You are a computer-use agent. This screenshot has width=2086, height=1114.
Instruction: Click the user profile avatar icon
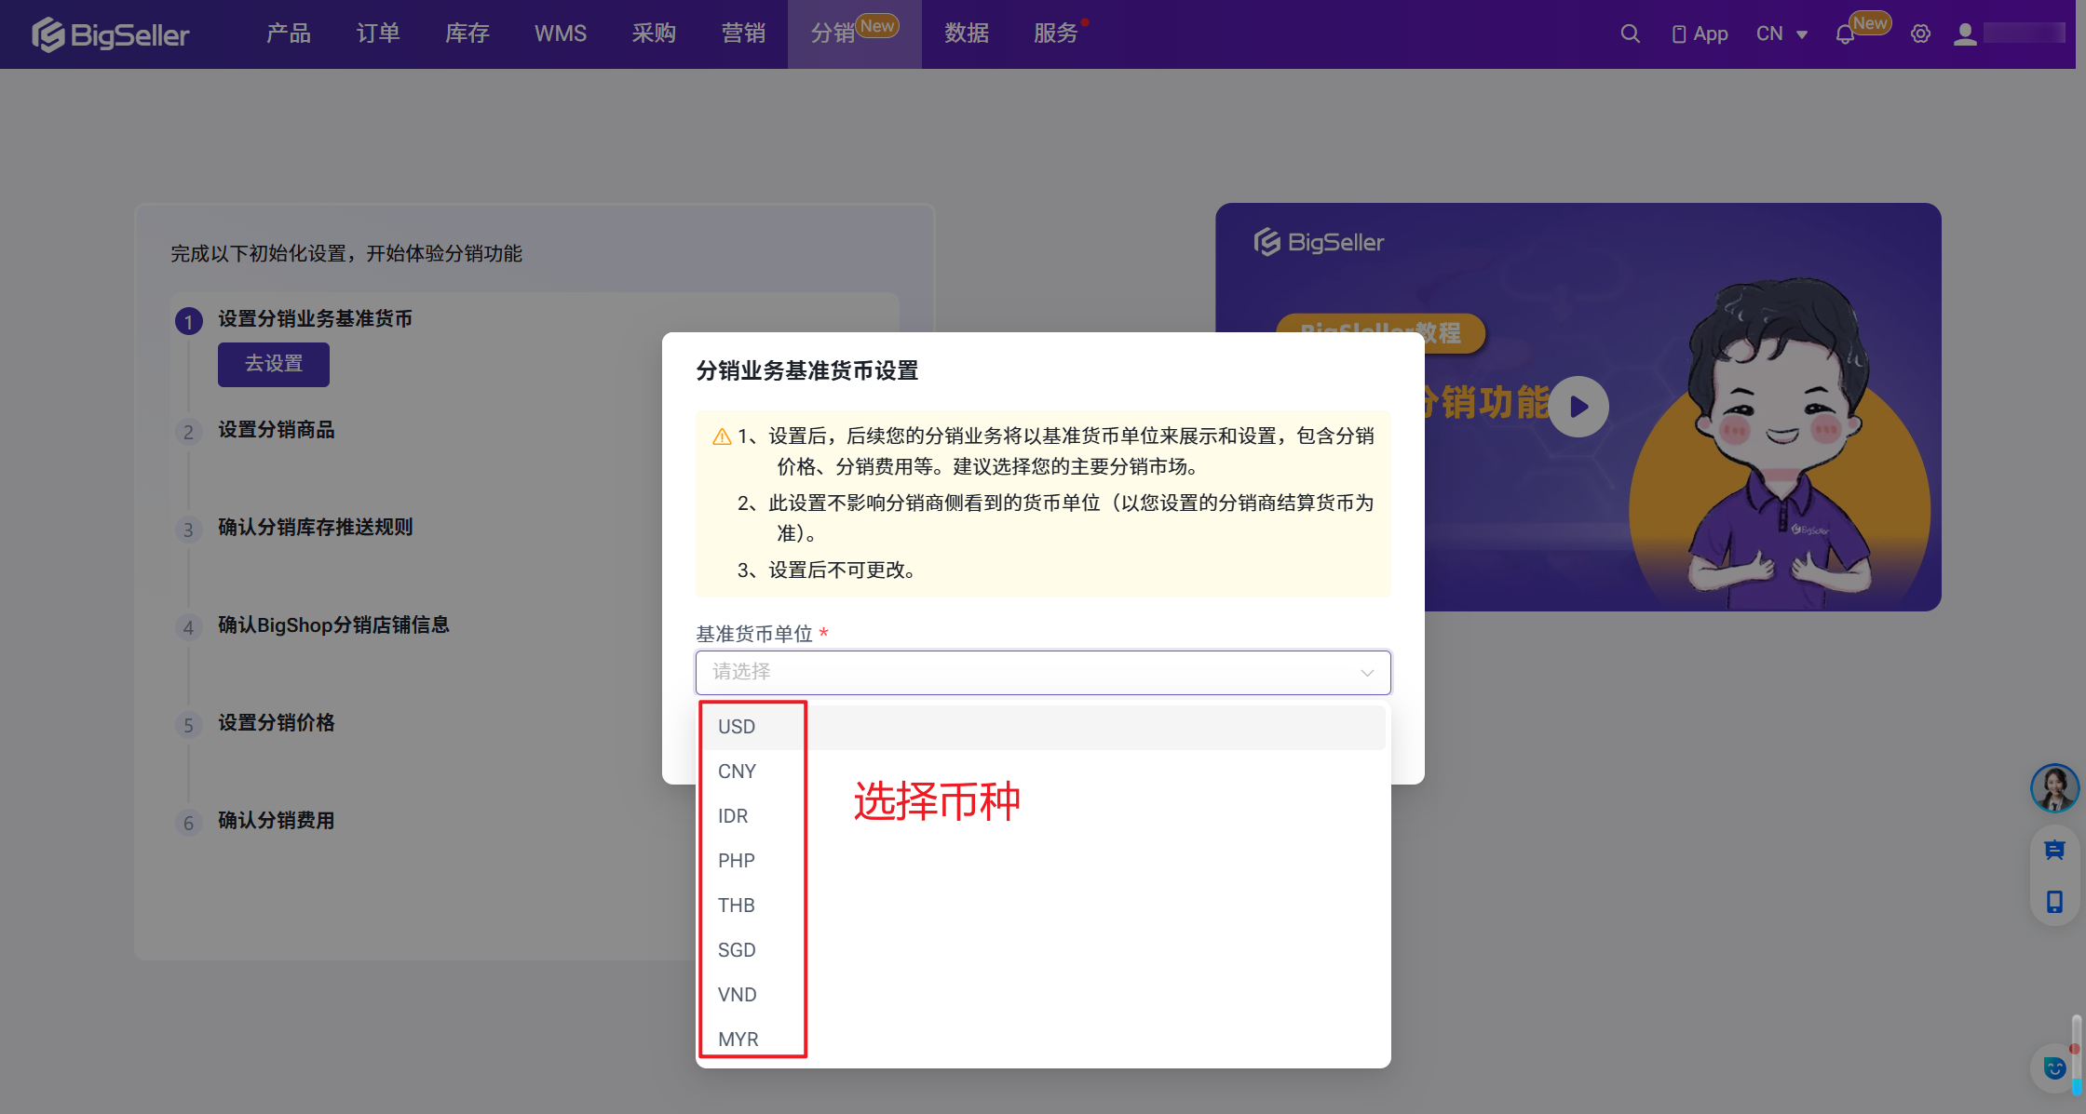click(1965, 34)
